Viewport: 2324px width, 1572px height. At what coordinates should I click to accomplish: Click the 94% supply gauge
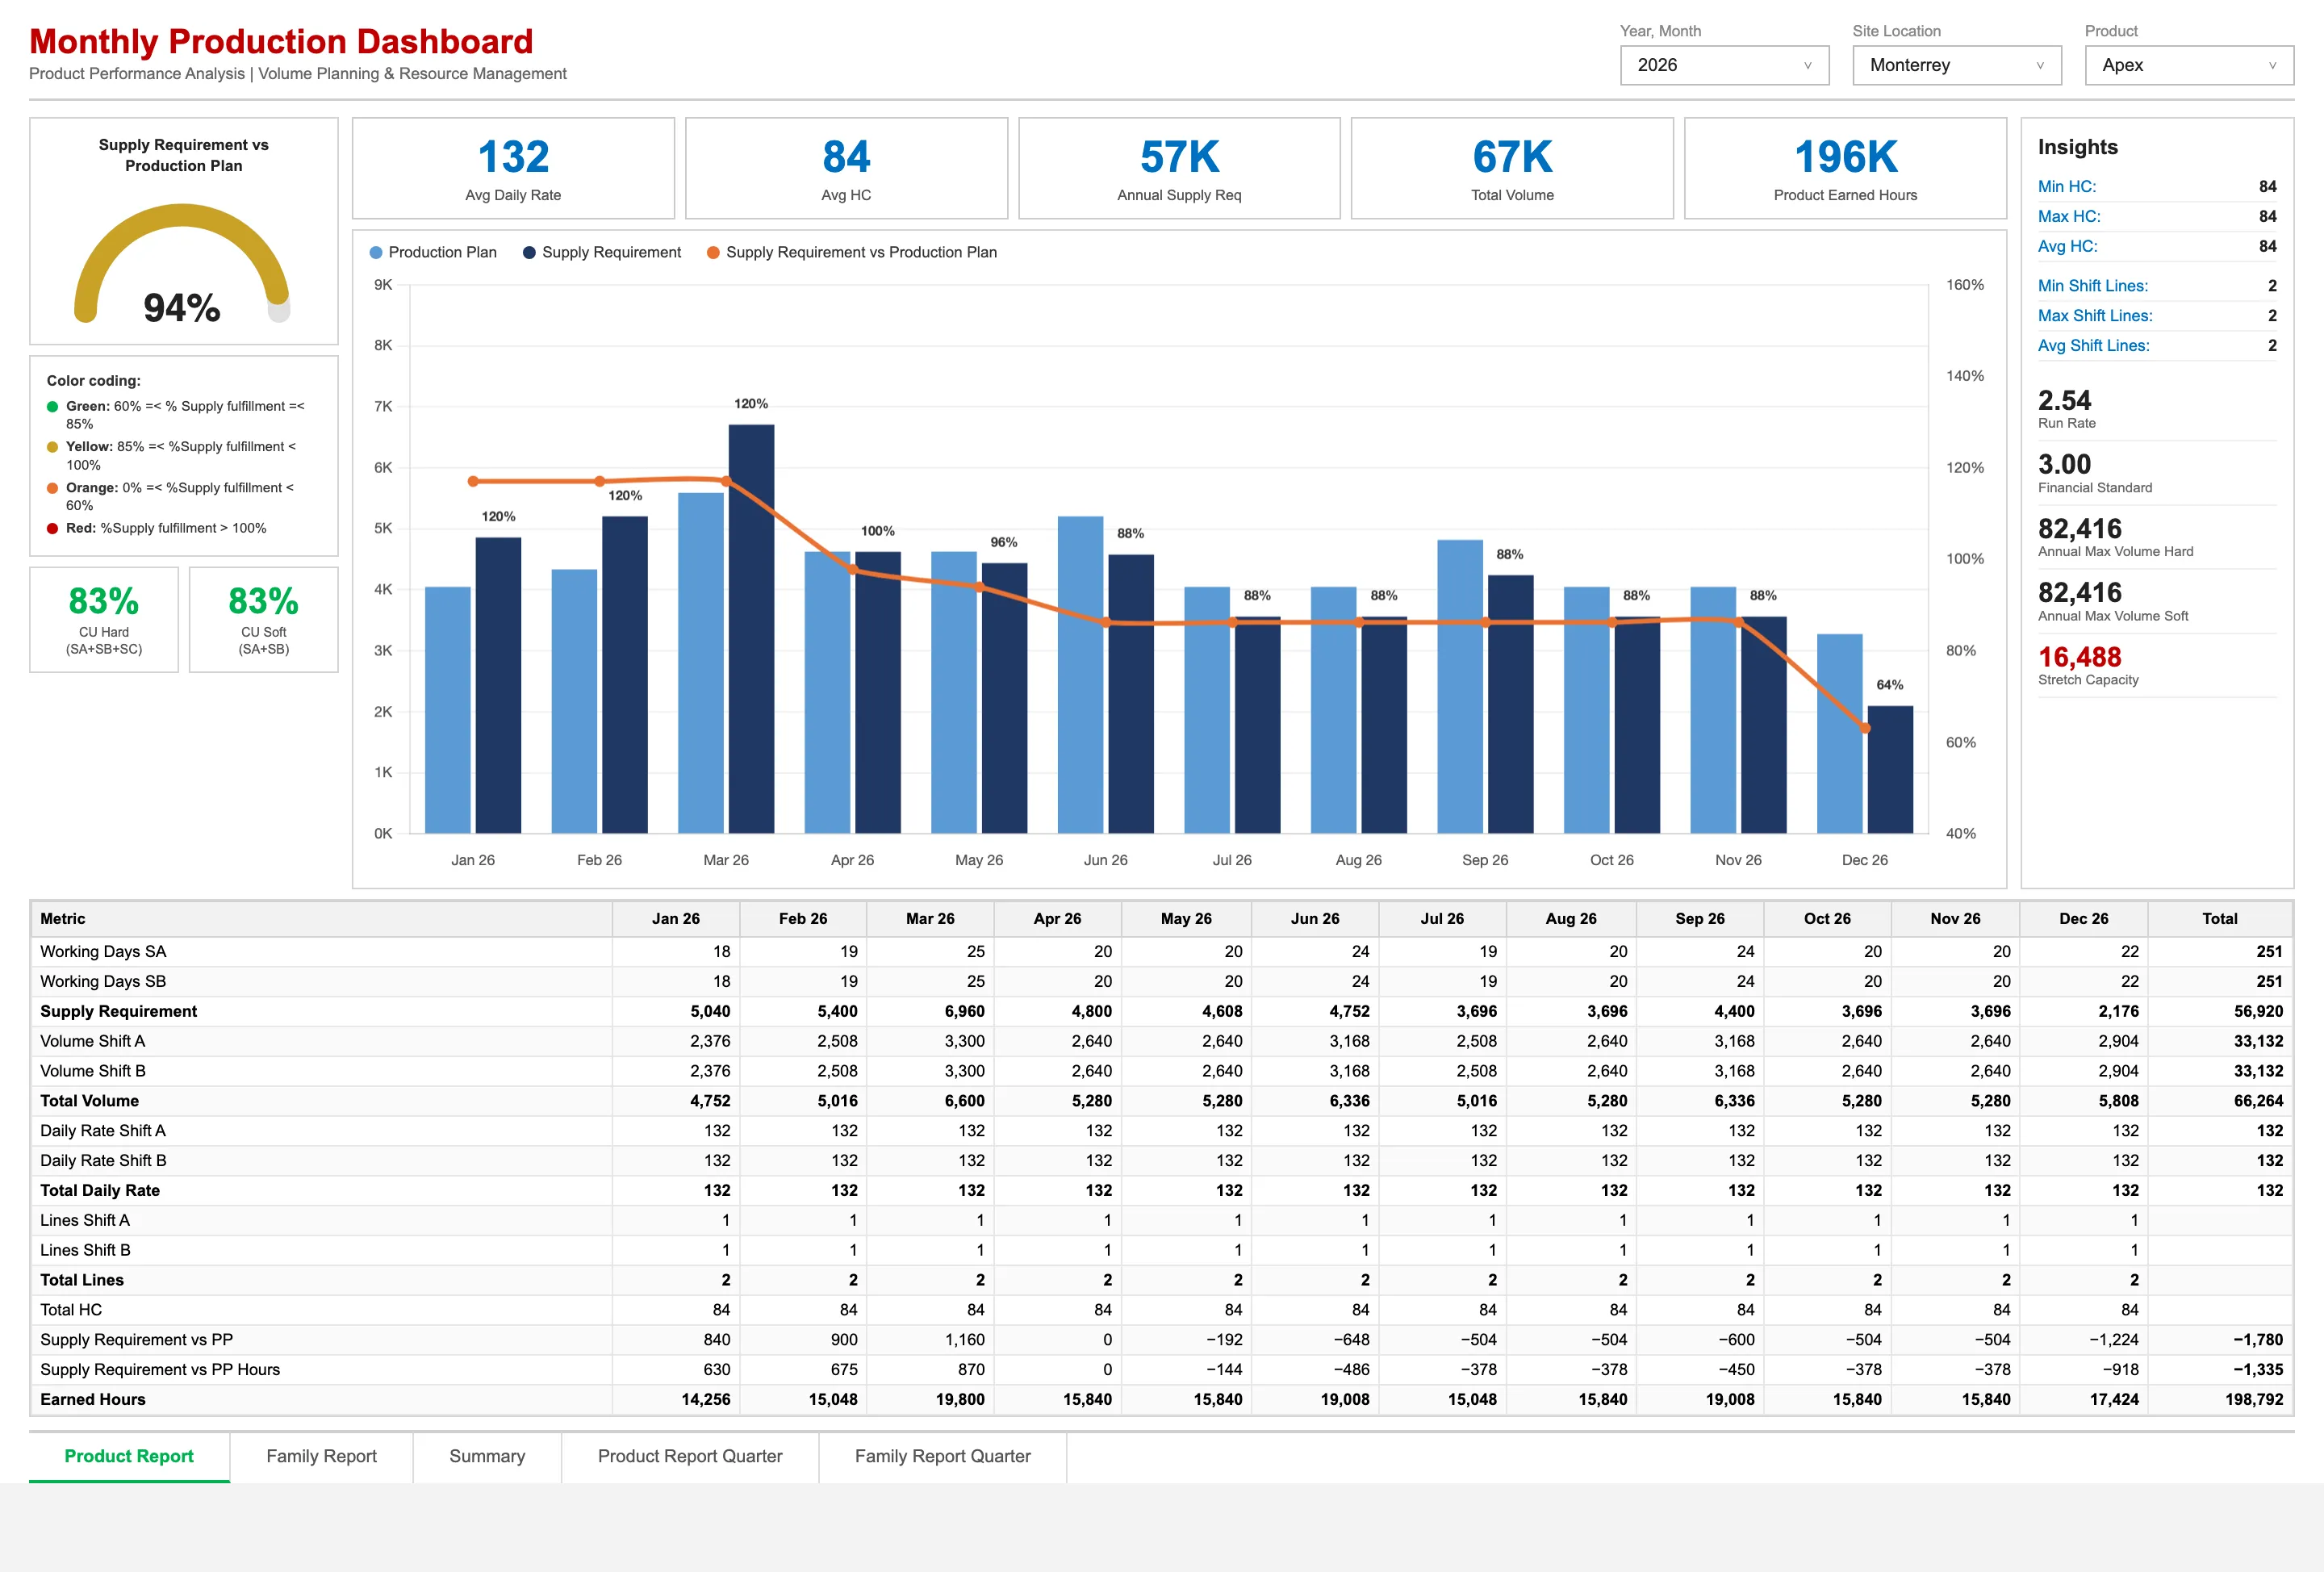[182, 265]
